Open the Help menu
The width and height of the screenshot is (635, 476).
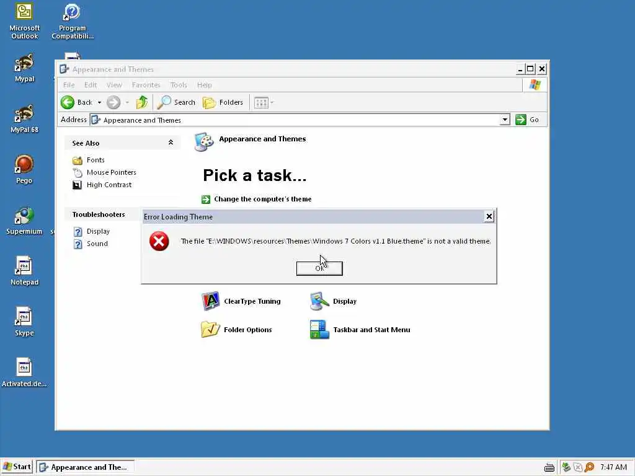coord(204,85)
